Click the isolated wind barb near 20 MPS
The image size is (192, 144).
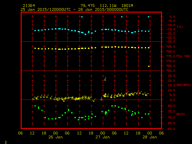[105, 79]
